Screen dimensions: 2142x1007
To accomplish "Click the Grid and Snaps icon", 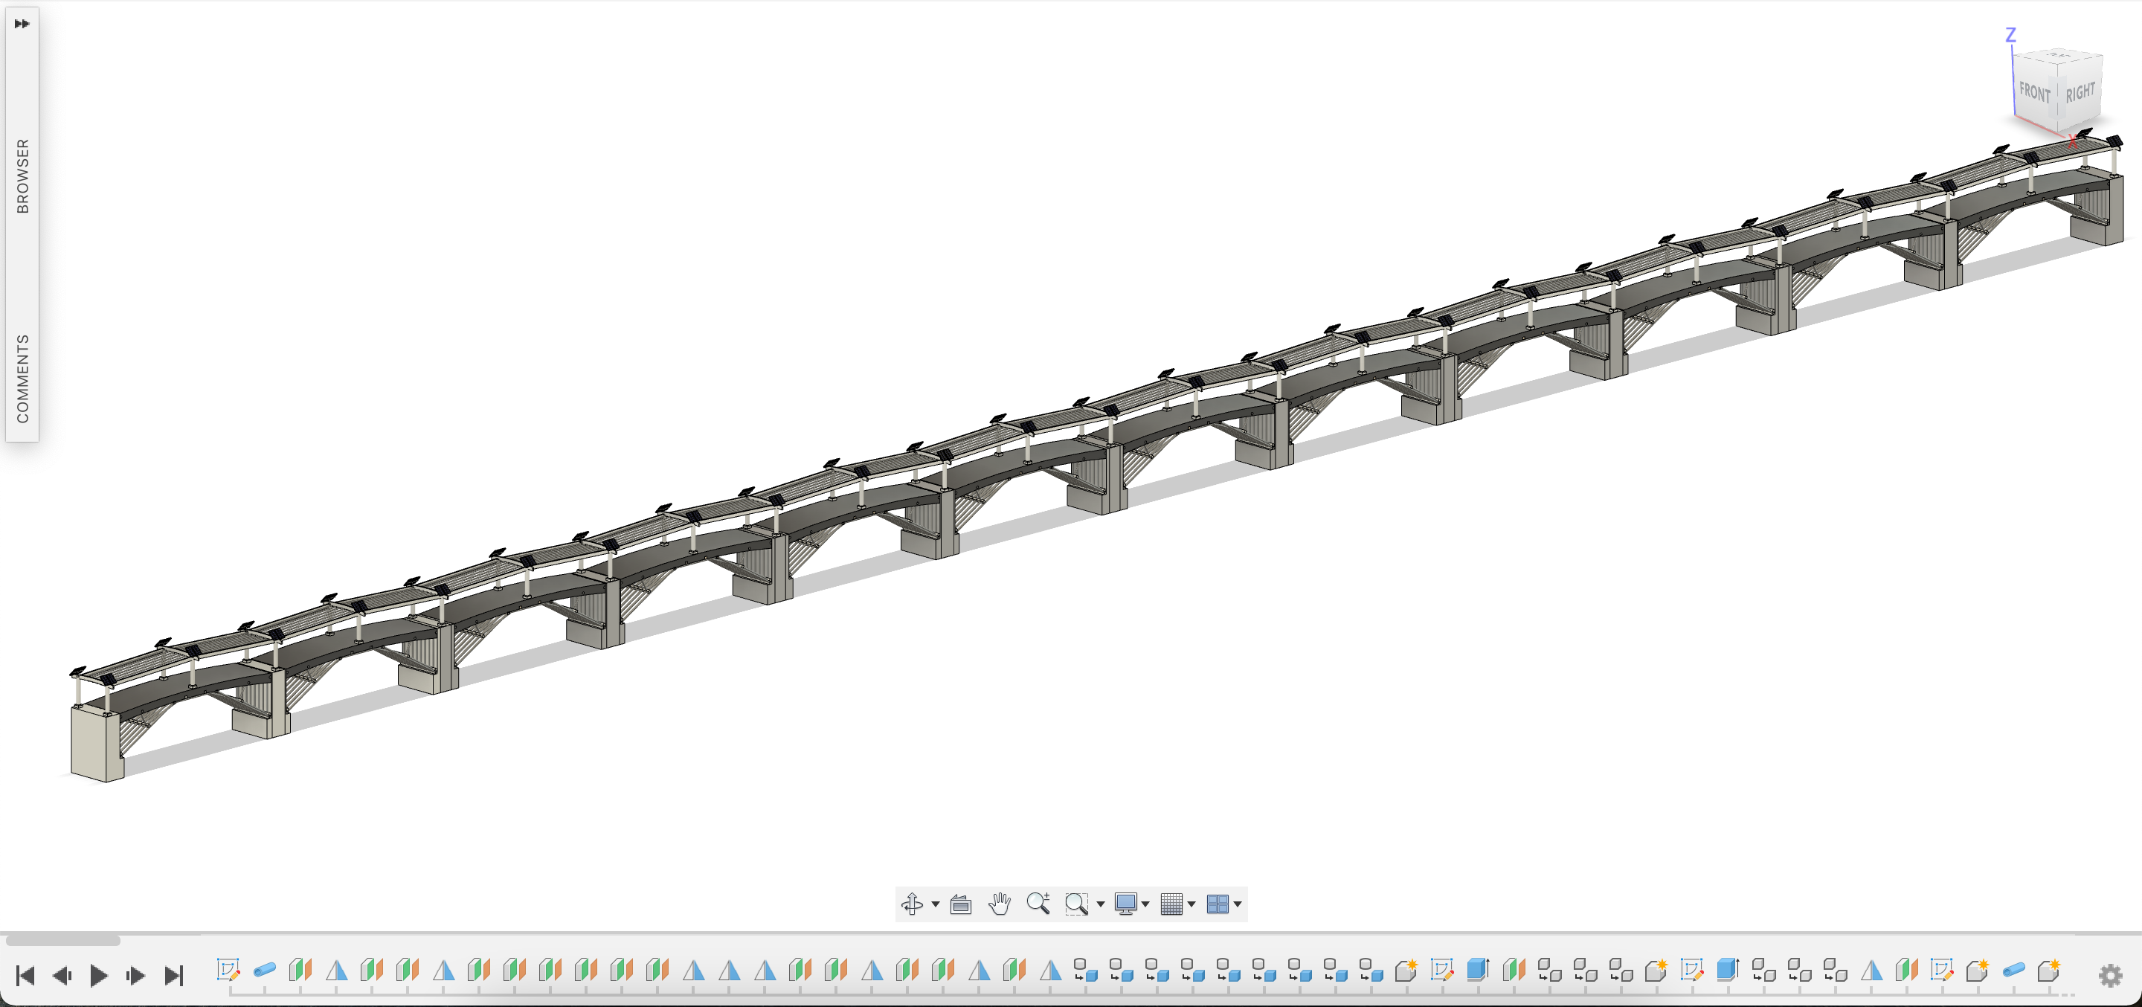I will coord(1171,904).
